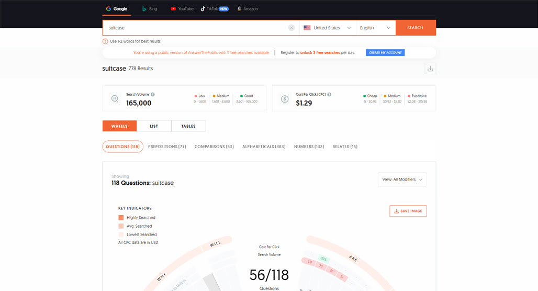Viewport: 538px width, 291px height.
Task: Click the TikTok note logo icon
Action: 203,8
